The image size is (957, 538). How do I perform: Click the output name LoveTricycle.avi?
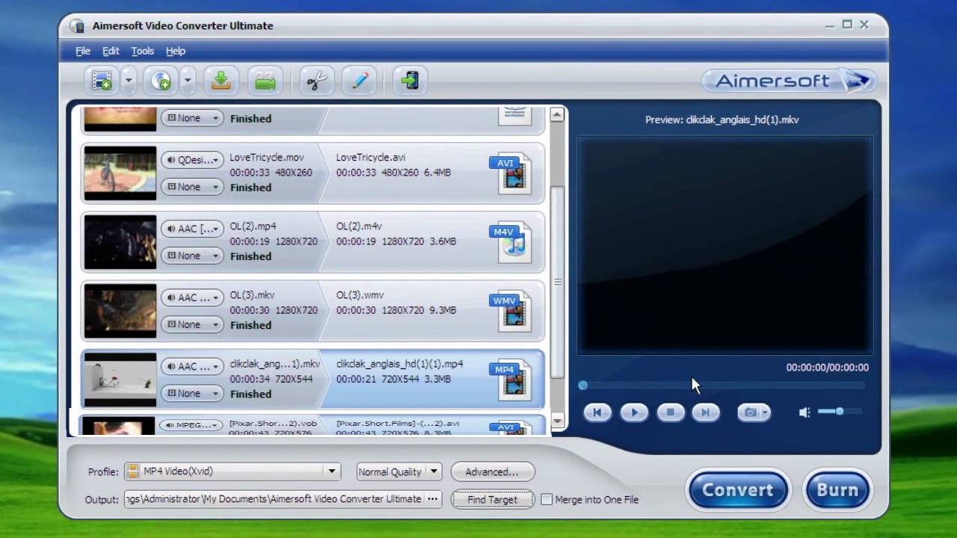point(371,158)
